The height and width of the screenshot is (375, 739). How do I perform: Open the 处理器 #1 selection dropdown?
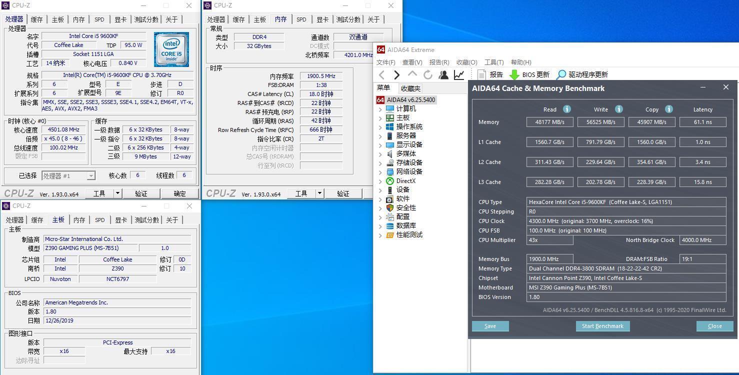pos(90,175)
